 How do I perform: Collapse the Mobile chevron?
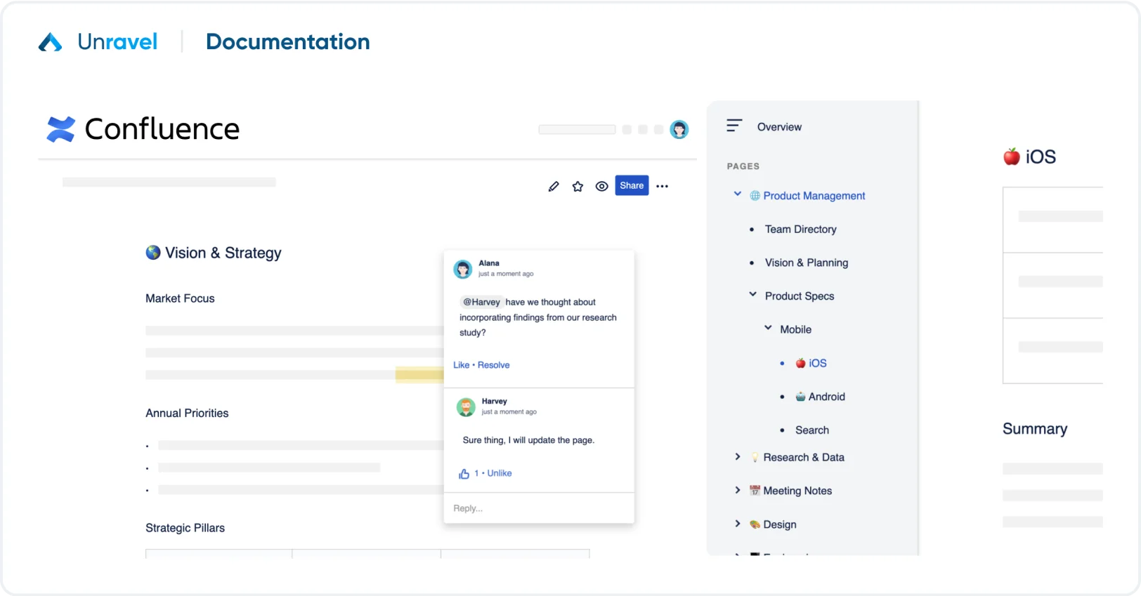[x=768, y=328]
